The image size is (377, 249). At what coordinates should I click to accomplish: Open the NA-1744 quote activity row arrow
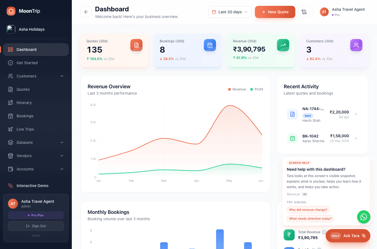coord(356,114)
